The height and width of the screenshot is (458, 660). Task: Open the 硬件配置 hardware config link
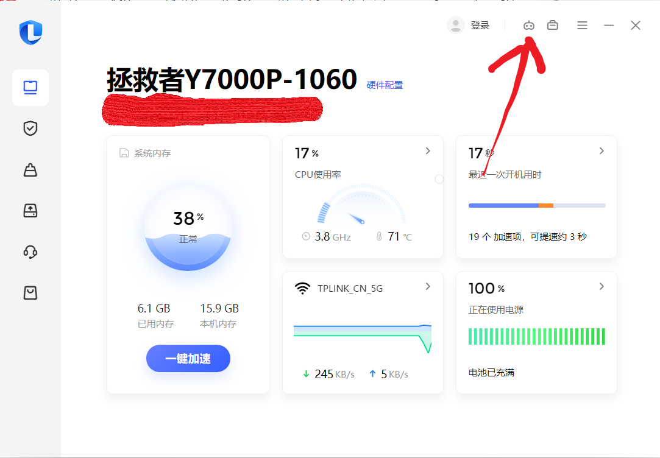coord(385,85)
